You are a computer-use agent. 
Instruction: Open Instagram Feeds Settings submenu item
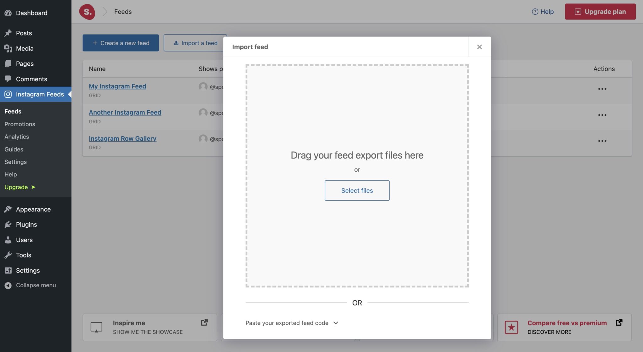[x=15, y=162]
